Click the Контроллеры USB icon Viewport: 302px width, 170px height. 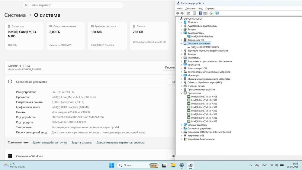(185, 68)
